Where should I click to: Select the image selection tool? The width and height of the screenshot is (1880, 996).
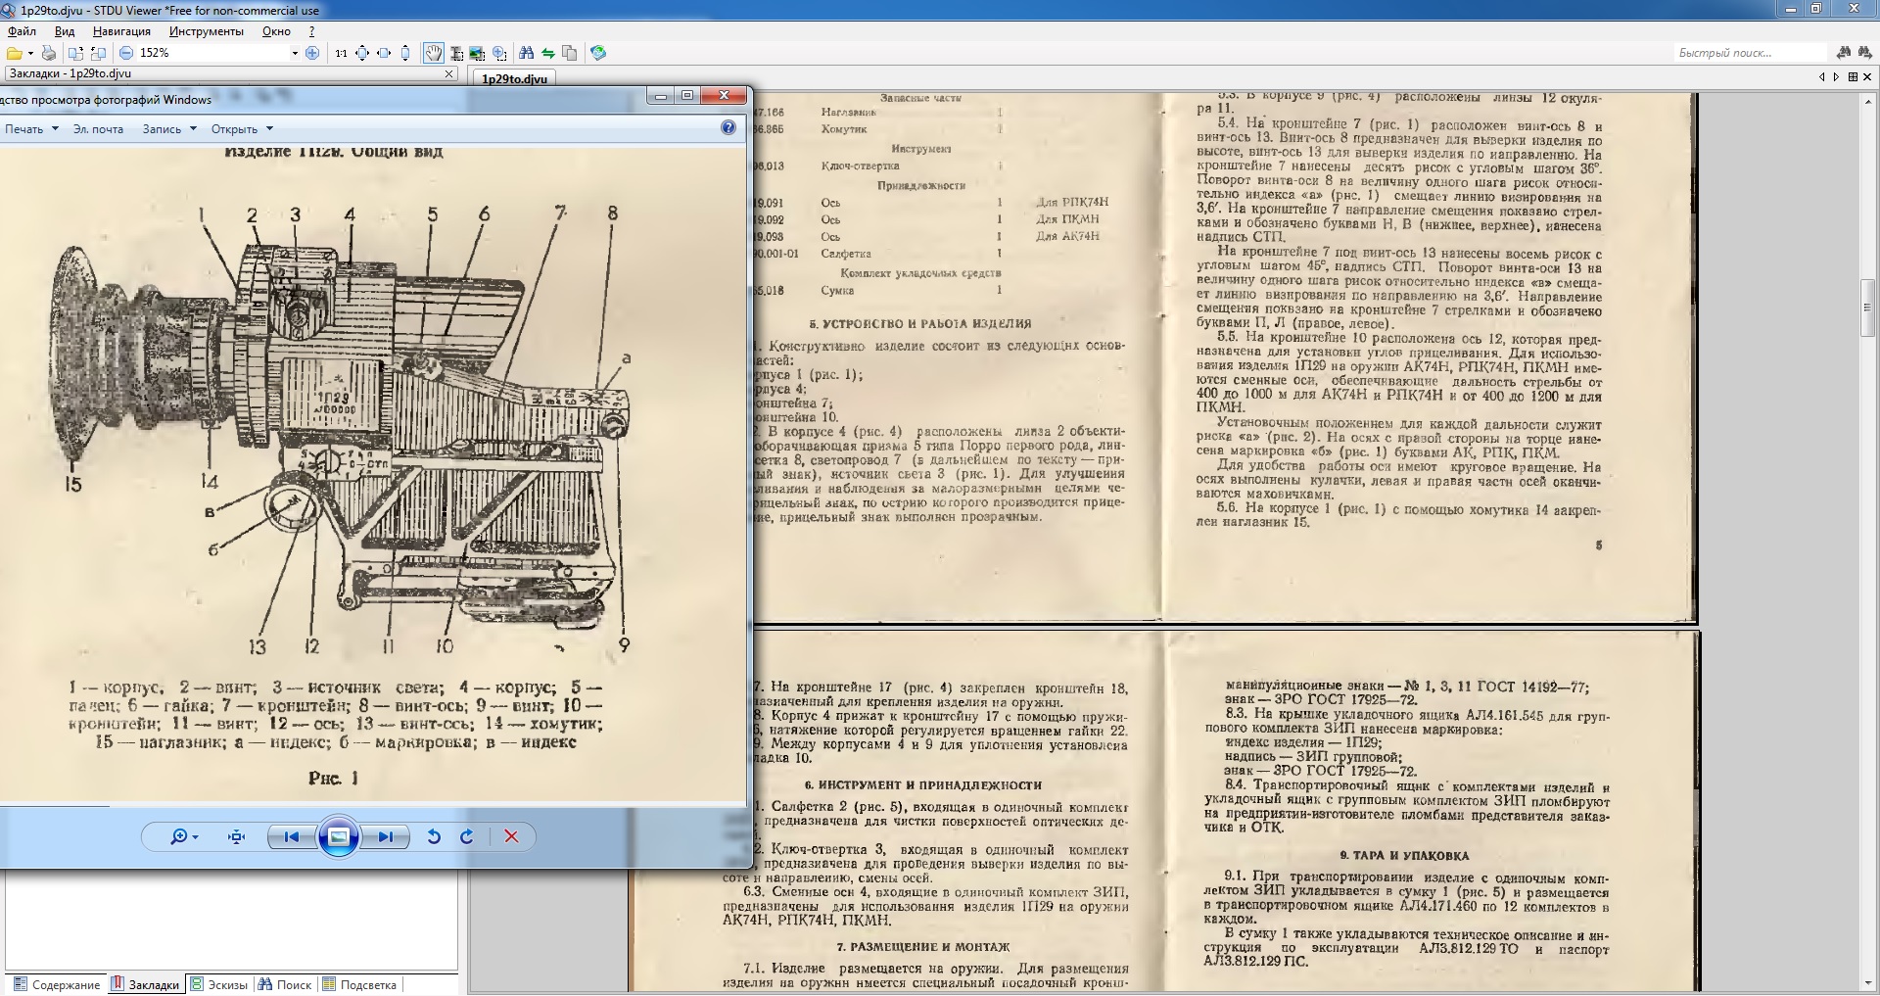[x=477, y=53]
